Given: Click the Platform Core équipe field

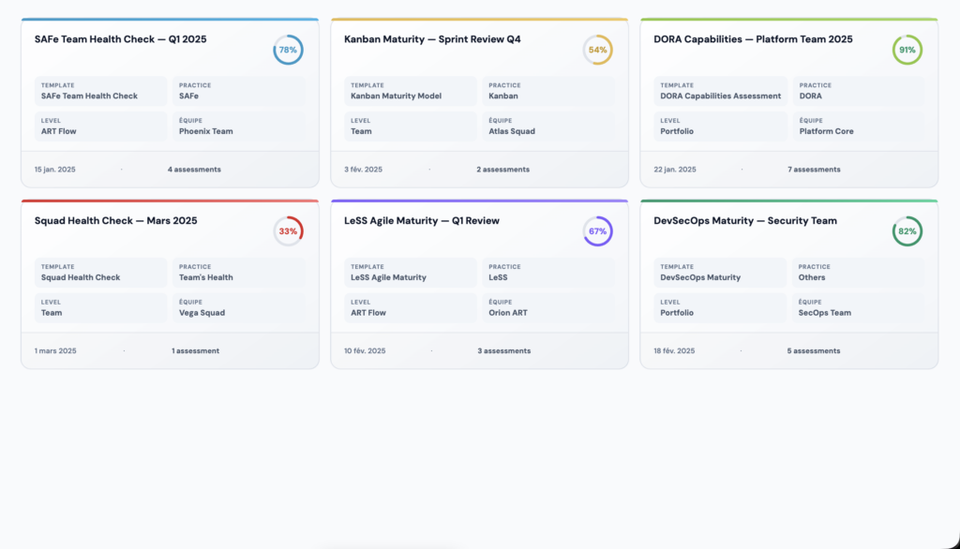Looking at the screenshot, I should (858, 126).
